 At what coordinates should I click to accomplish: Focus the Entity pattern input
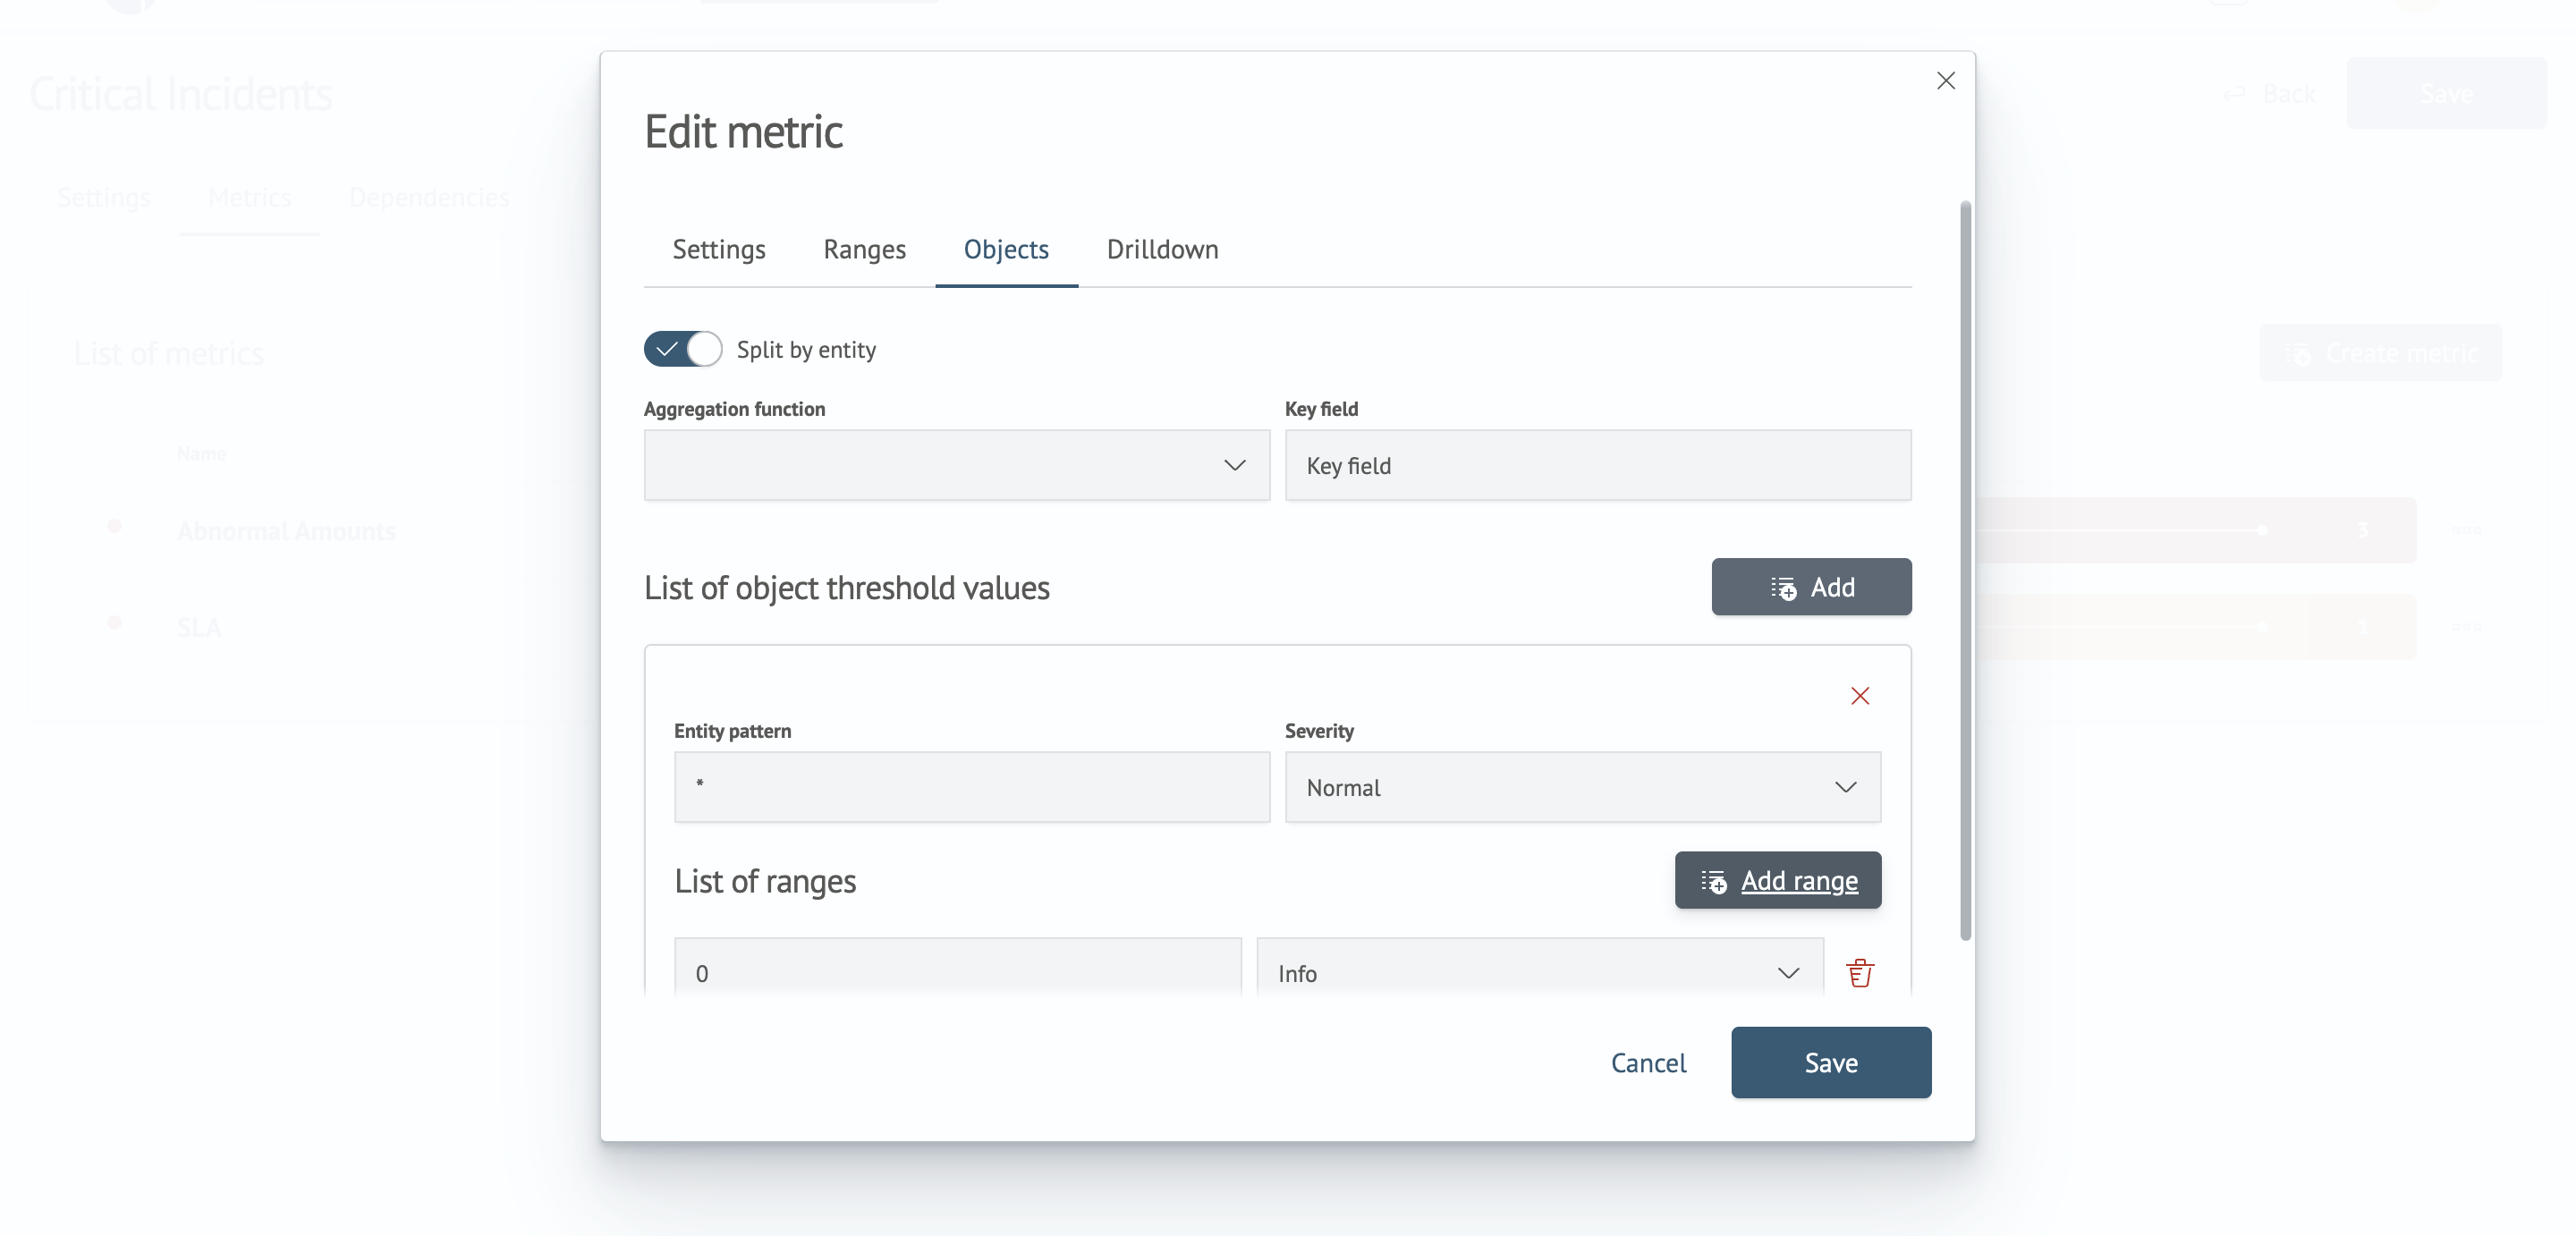click(x=972, y=787)
